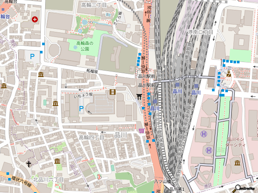Select the cinema film icon
258x193 pixels.
pyautogui.click(x=113, y=91)
